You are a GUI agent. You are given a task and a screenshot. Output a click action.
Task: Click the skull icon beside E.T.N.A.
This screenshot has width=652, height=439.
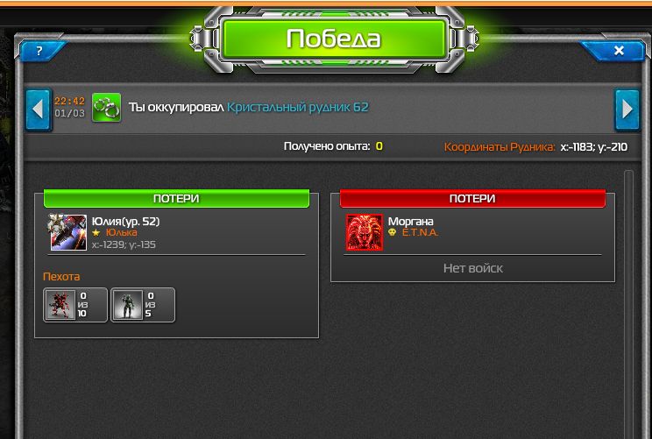[392, 232]
